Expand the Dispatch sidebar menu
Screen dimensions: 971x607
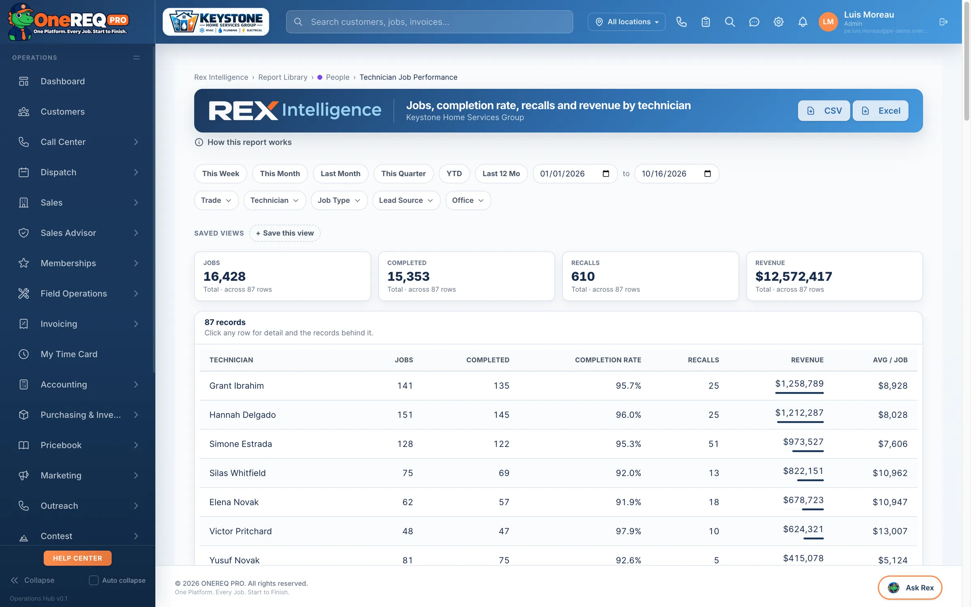point(77,172)
